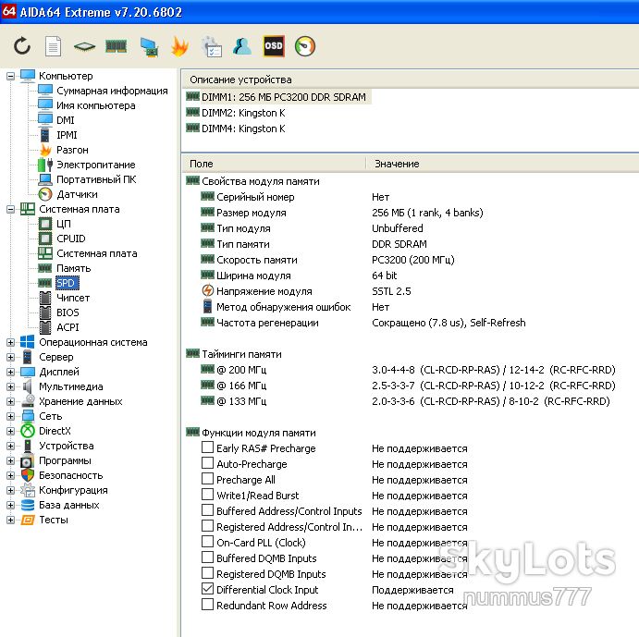Select the SPD tree item
Viewport: 639px width, 637px height.
click(66, 283)
